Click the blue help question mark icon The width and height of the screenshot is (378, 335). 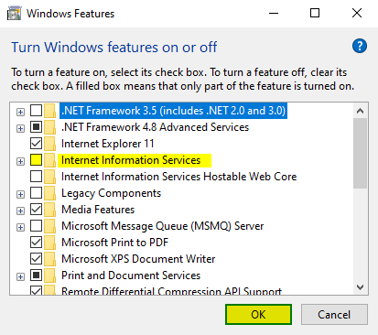360,46
